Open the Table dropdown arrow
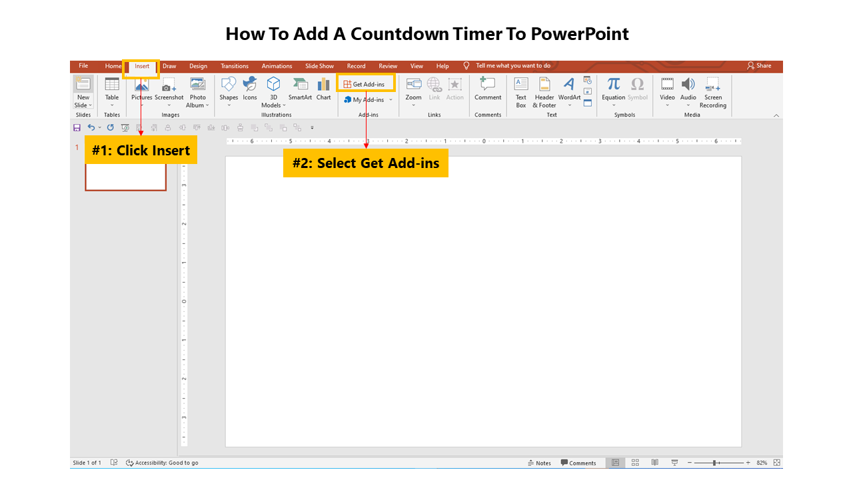Viewport: 853px width, 480px height. tap(112, 105)
